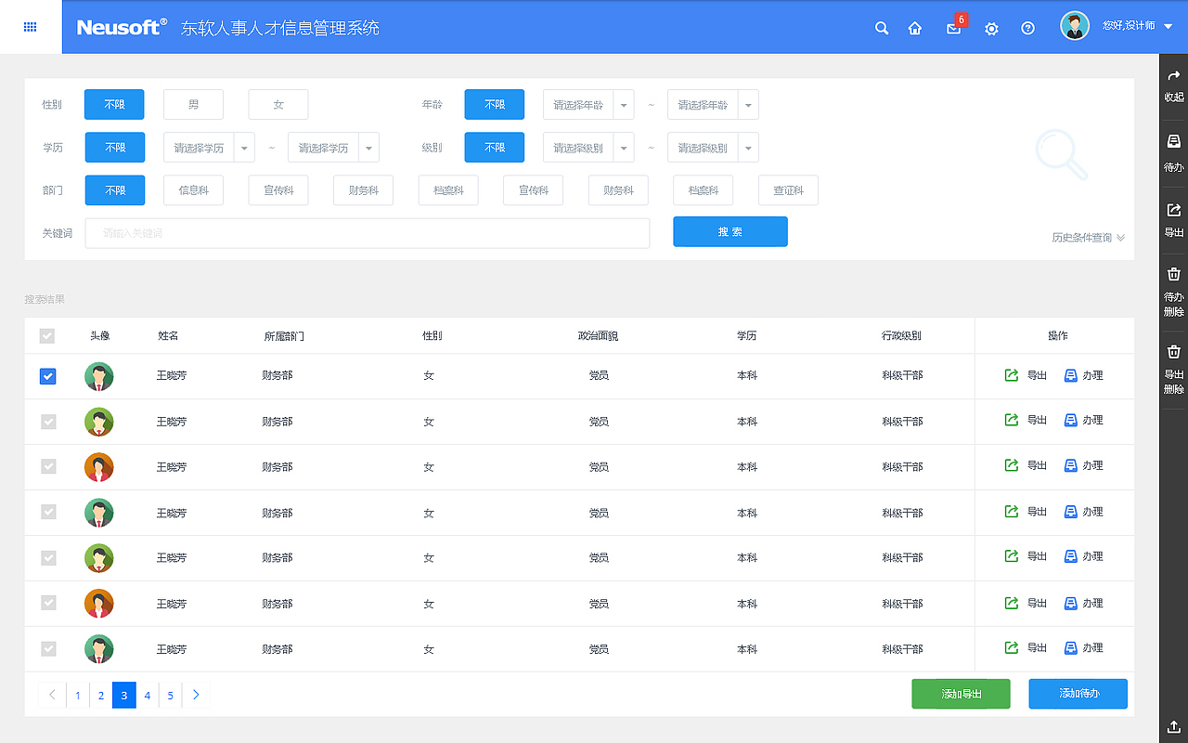The image size is (1188, 743).
Task: Select 查证科 department filter
Action: pyautogui.click(x=788, y=190)
